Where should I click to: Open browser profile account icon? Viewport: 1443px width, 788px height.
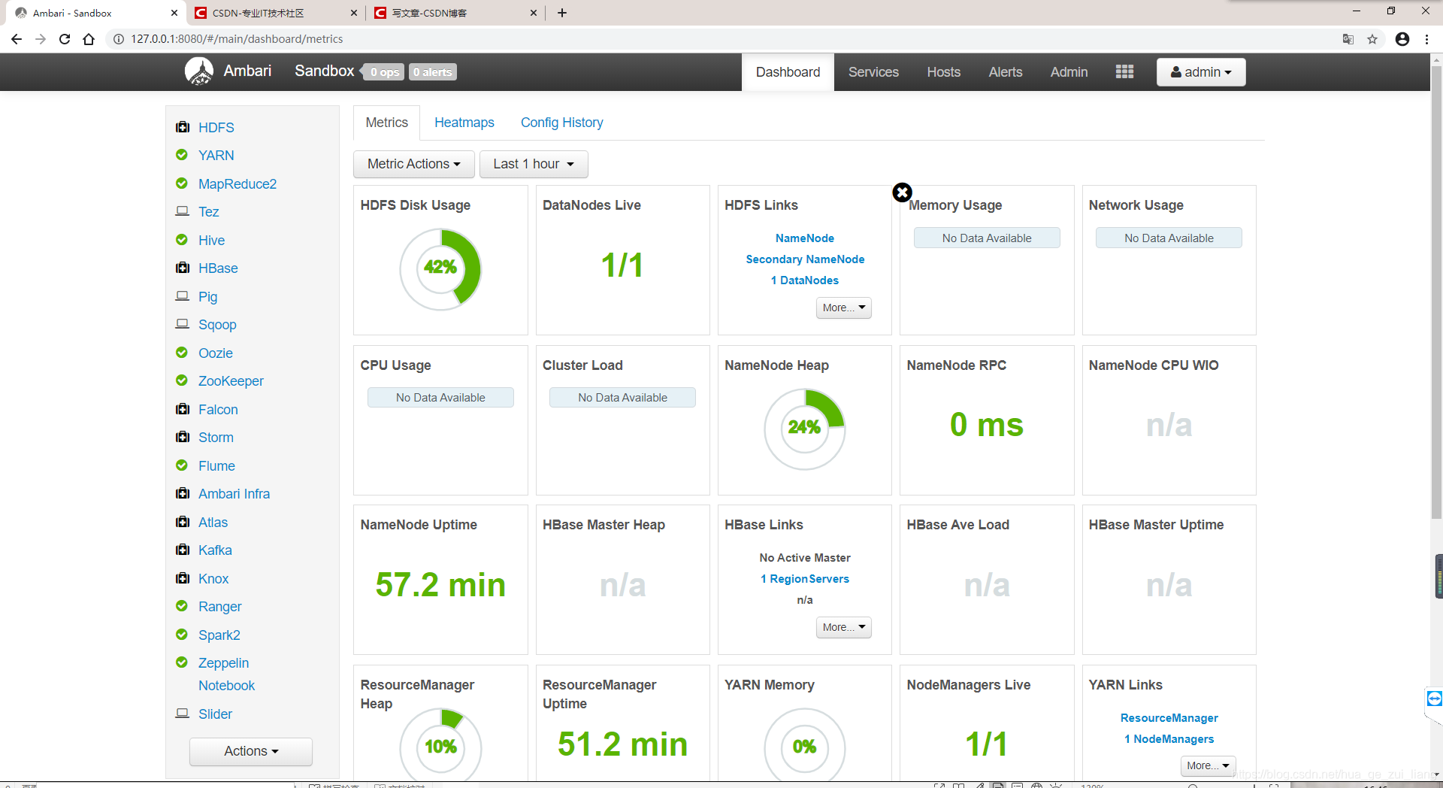click(x=1402, y=39)
